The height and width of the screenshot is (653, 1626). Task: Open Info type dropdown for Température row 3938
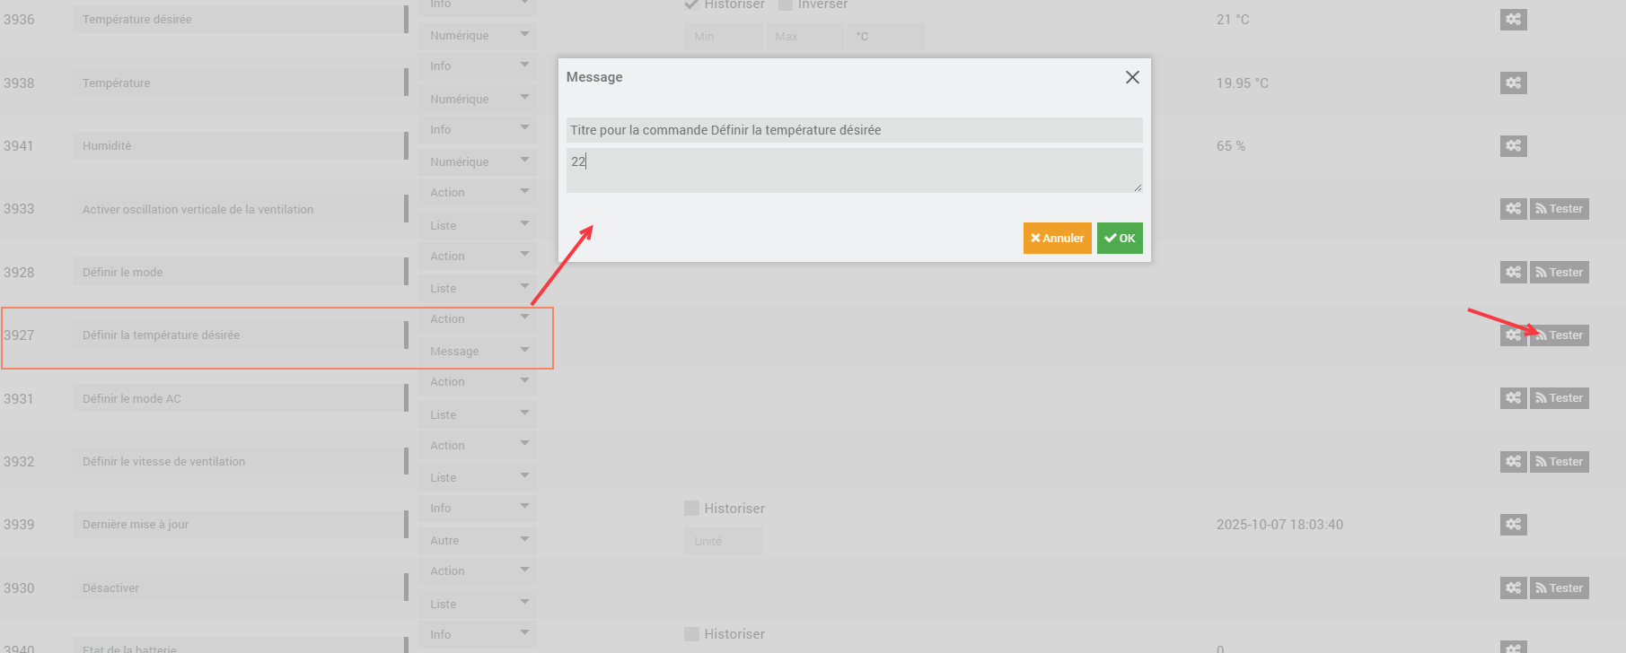478,66
